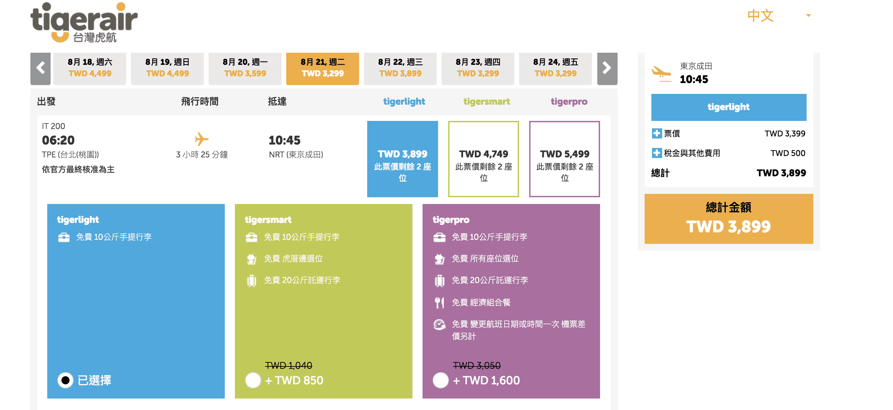Click the tigerpro meal fork-and-knife icon
The image size is (893, 410).
click(x=439, y=303)
